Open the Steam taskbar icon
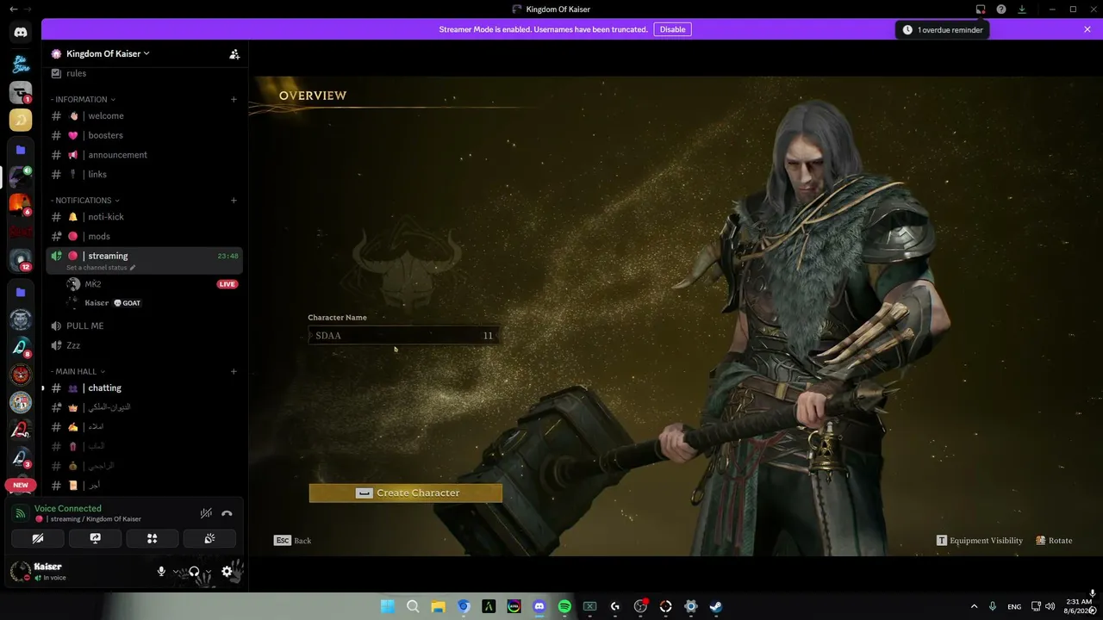This screenshot has height=620, width=1103. [x=715, y=606]
